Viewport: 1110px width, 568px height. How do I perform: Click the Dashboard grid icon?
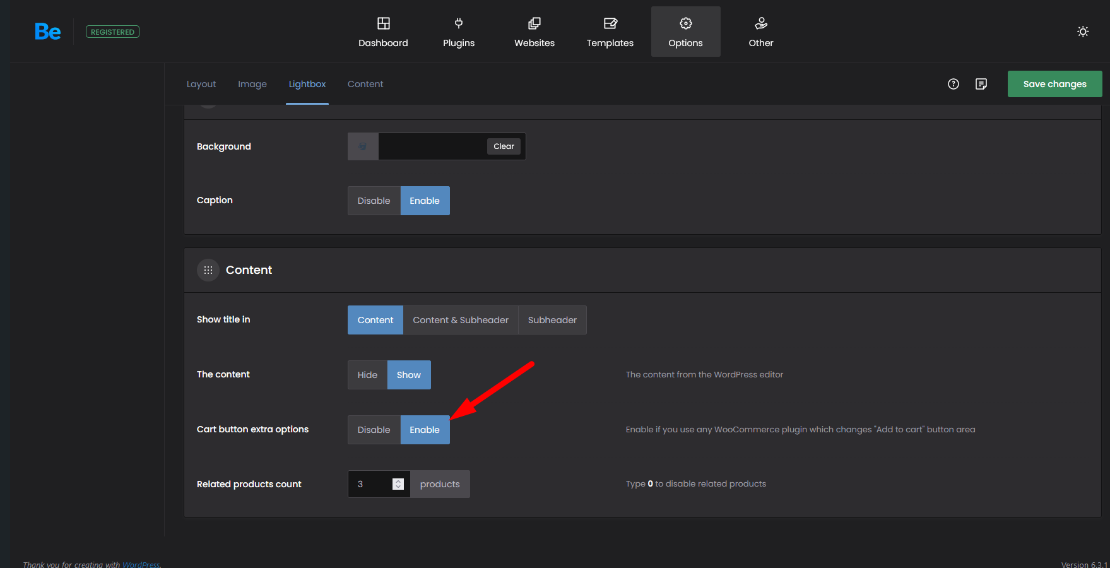383,23
